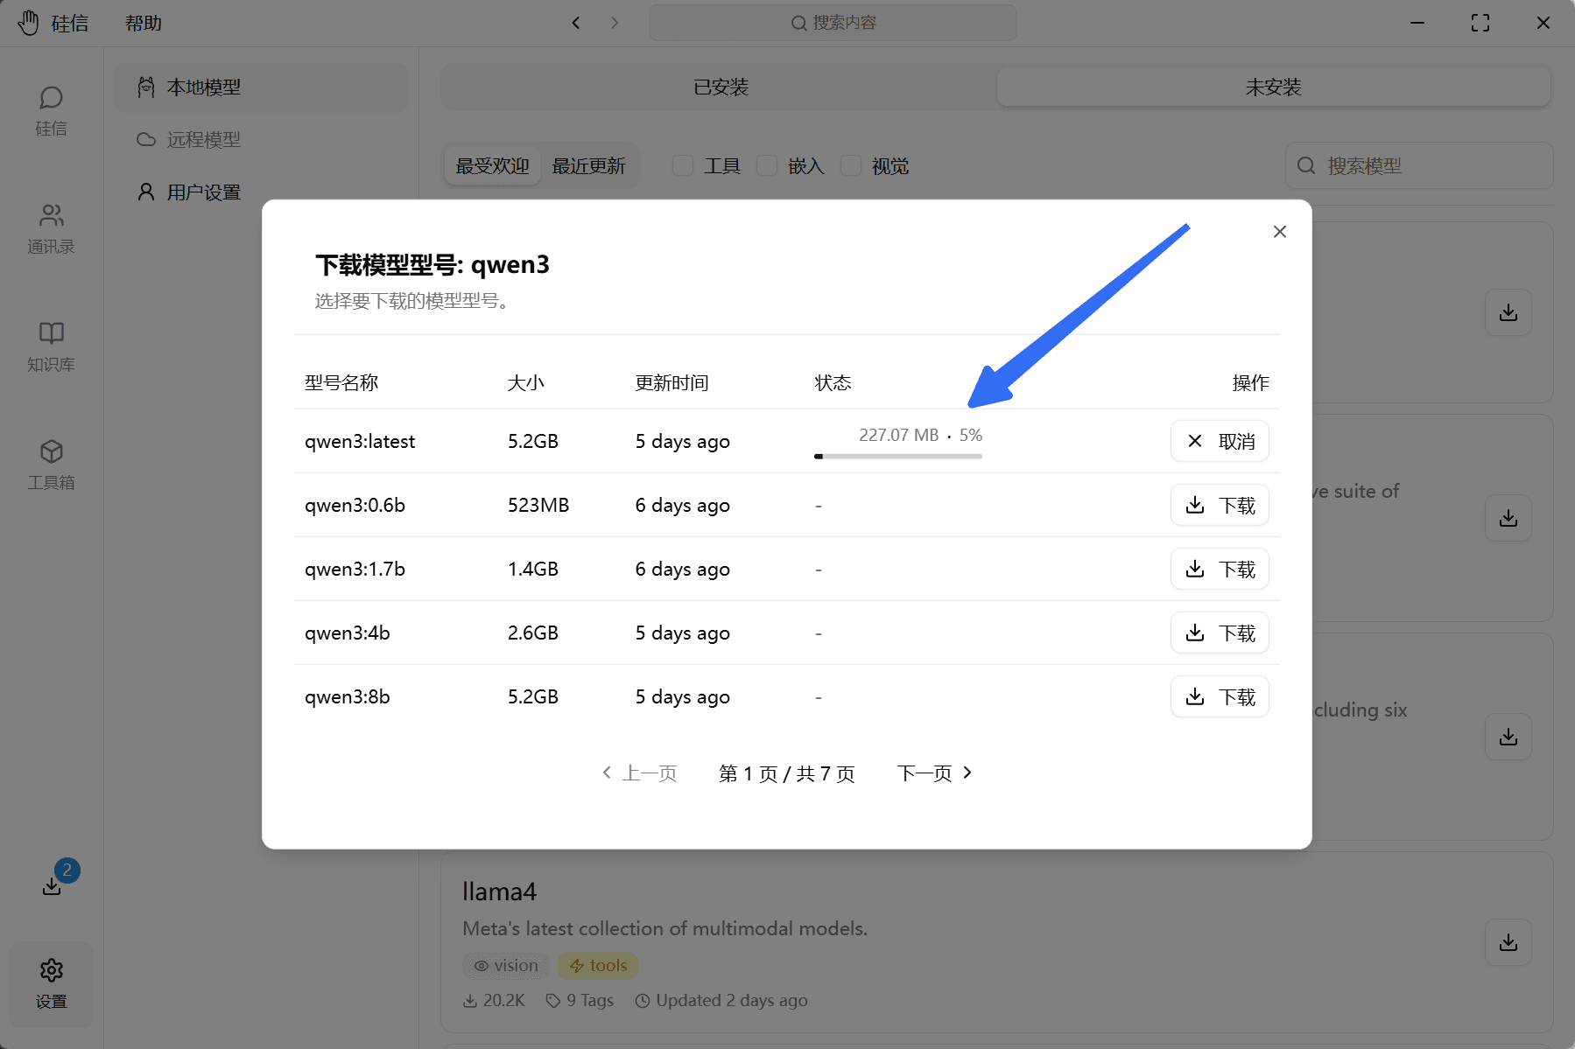1575x1049 pixels.
Task: Click the hand logo icon beside 硅信 in the title bar
Action: pos(28,23)
